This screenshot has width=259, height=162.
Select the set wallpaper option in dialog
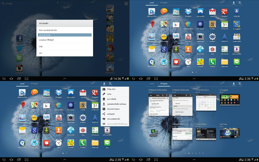(65, 30)
